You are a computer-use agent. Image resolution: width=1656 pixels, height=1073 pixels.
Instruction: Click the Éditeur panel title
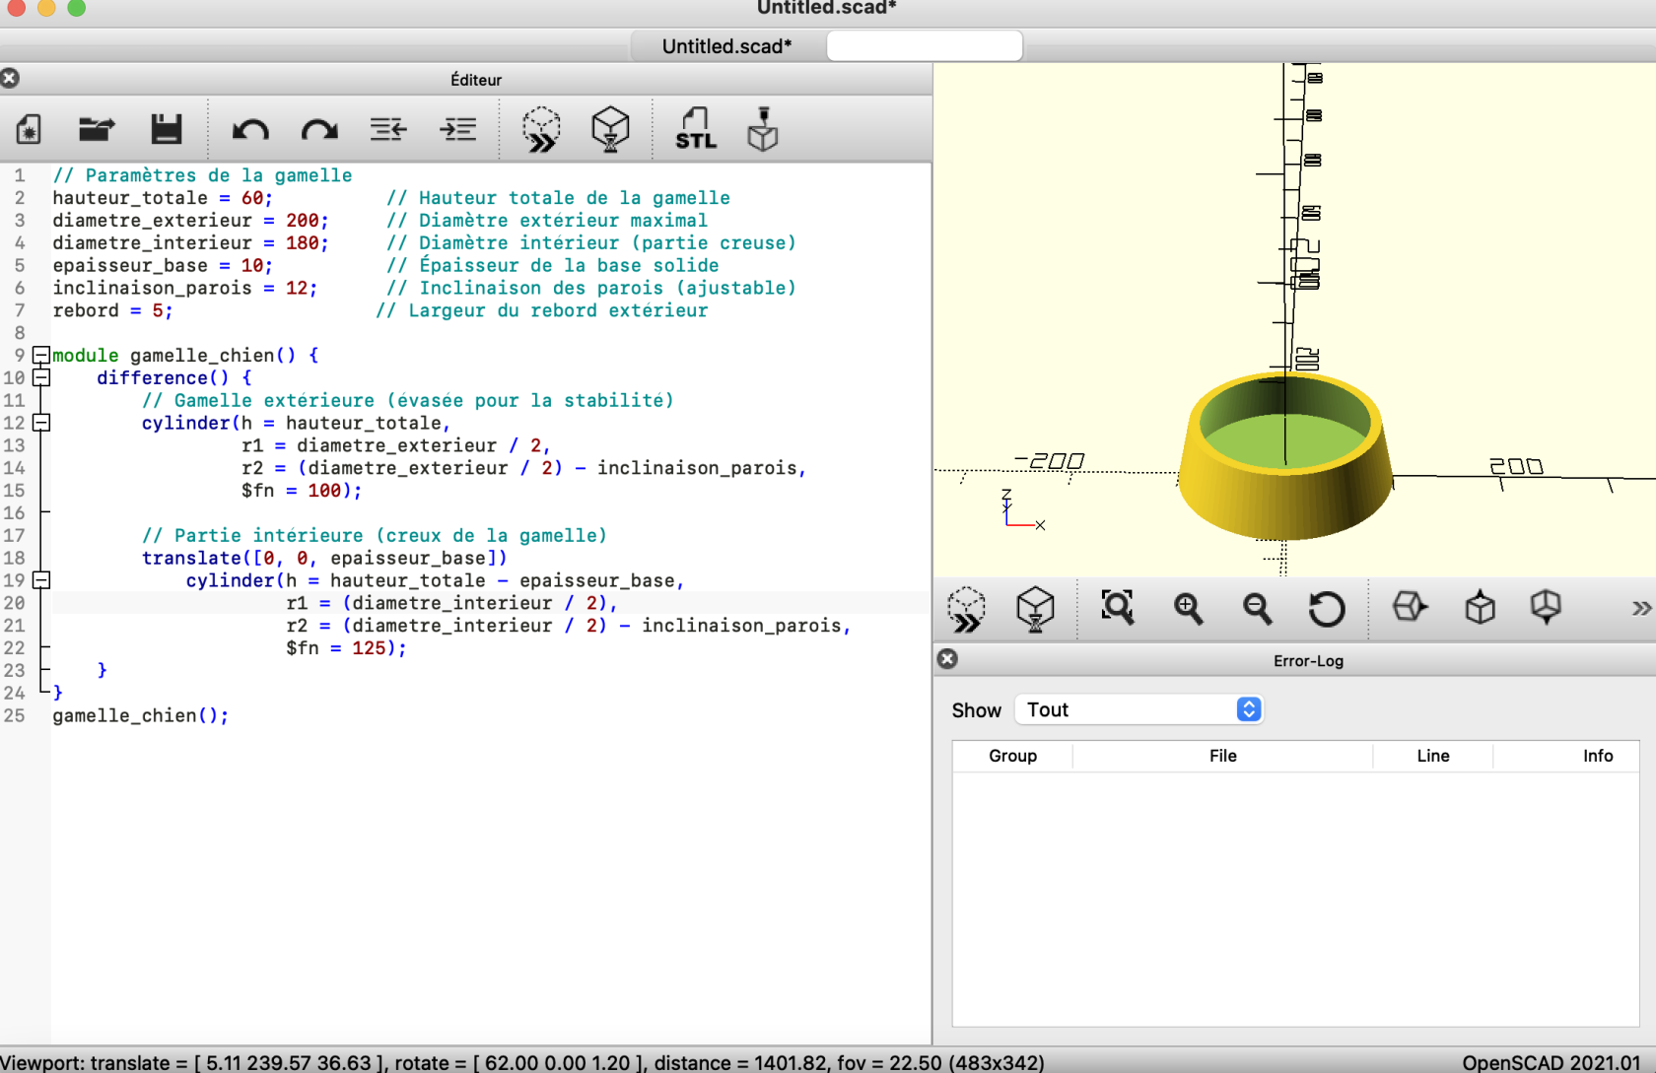pos(476,80)
